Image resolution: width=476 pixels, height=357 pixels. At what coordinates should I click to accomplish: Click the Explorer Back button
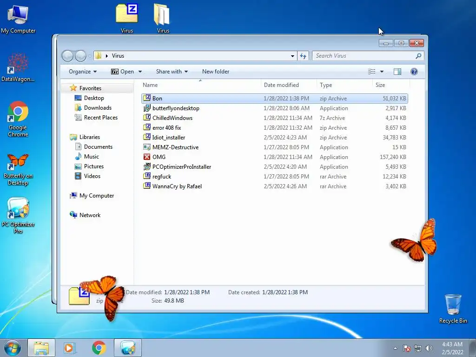pos(67,56)
